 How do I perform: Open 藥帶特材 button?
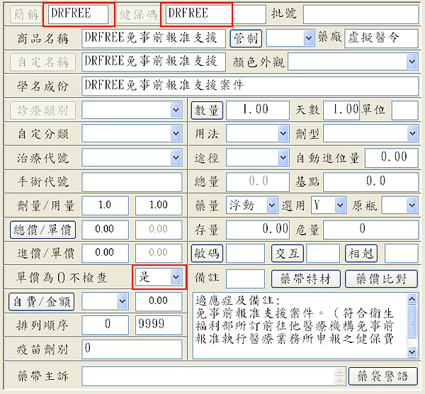tap(306, 278)
